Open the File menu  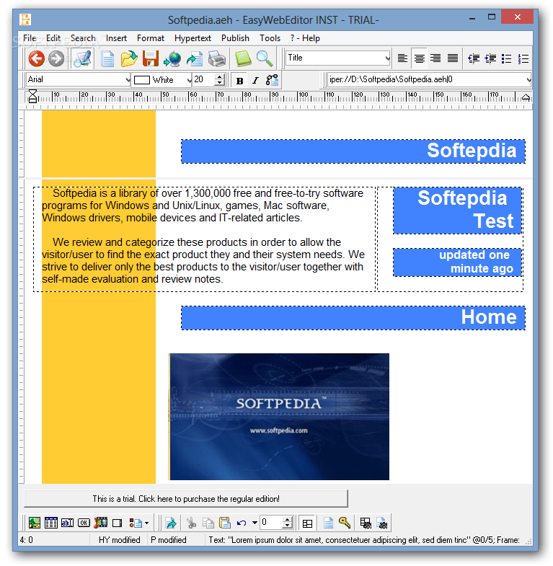coord(30,38)
